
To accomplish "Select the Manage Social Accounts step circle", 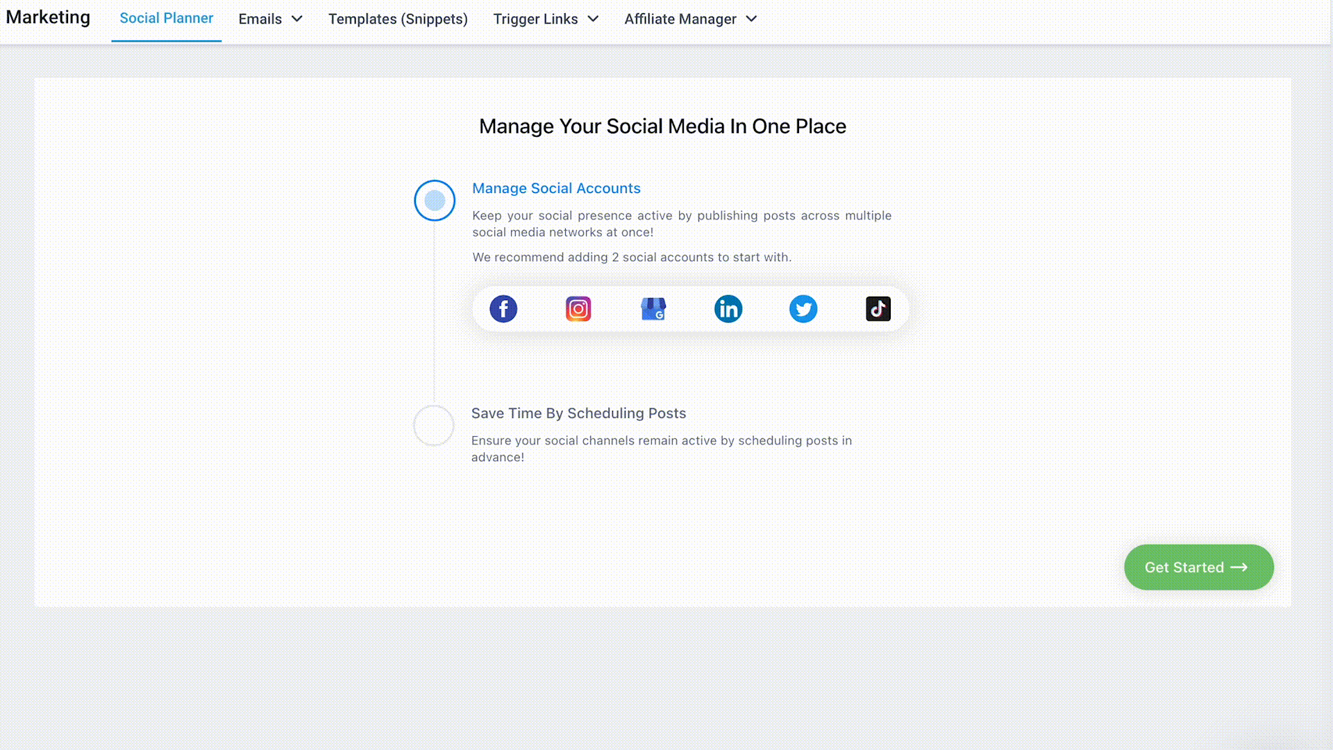I will click(435, 201).
